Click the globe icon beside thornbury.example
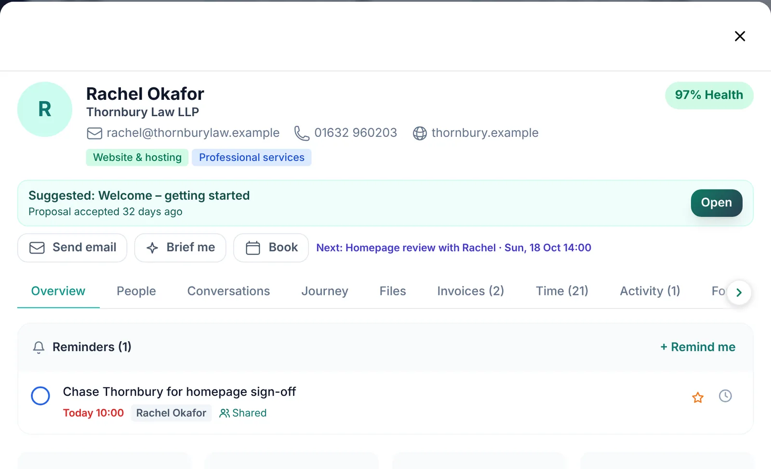Screen dimensions: 771x469 pos(420,133)
